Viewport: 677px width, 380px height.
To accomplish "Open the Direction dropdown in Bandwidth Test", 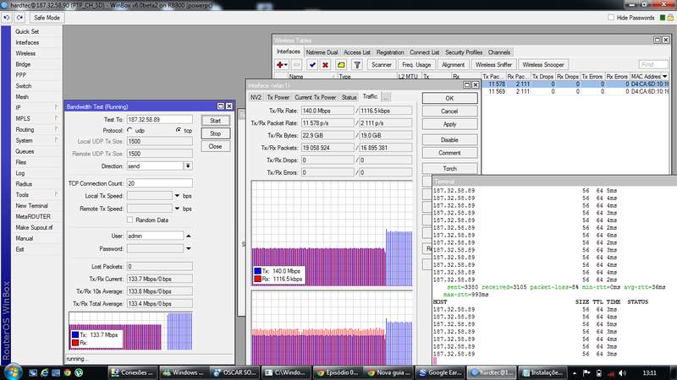I will pos(189,166).
